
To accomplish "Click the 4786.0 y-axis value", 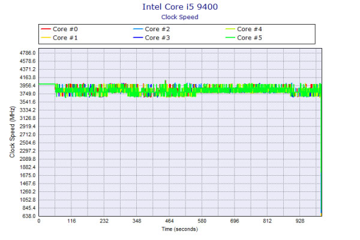I will (28, 53).
